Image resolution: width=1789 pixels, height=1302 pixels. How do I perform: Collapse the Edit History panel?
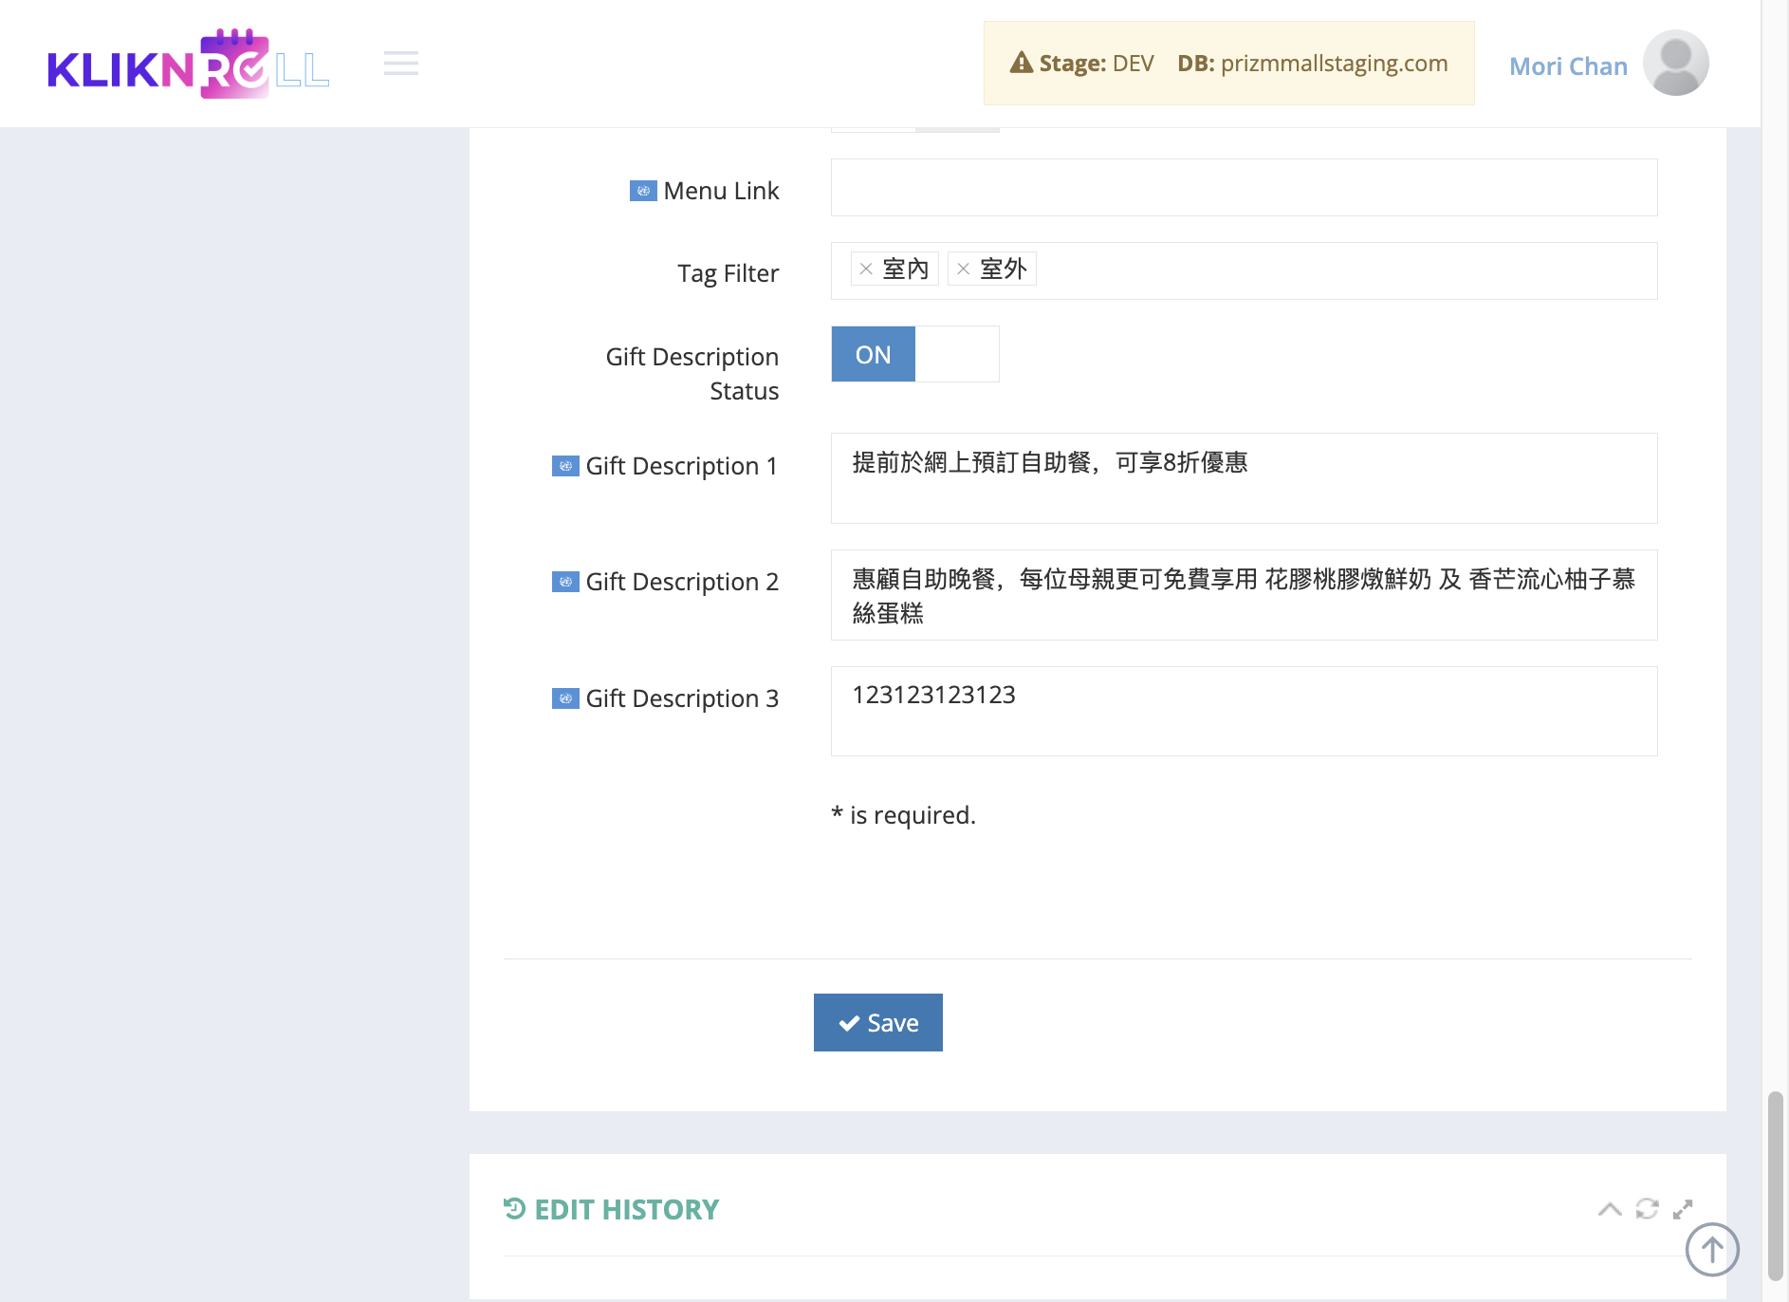[x=1610, y=1209]
